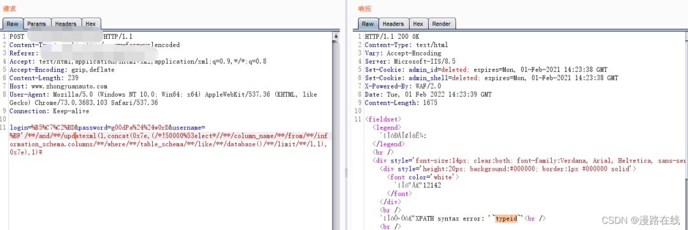This screenshot has height=230, width=688.
Task: Open the response Render tab
Action: click(x=441, y=24)
